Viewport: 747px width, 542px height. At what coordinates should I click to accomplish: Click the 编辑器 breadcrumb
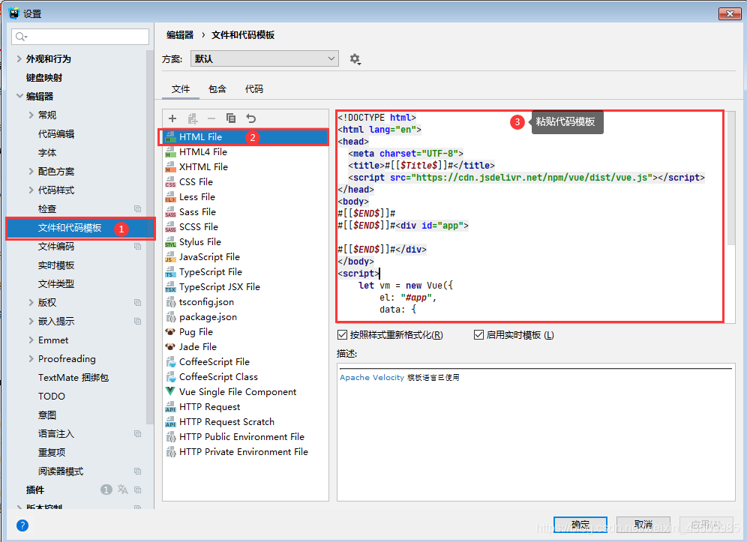point(180,34)
